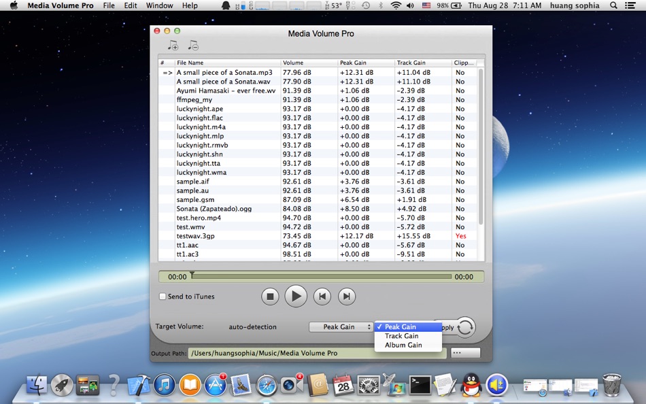
Task: Click the Output Path text field
Action: (318, 353)
